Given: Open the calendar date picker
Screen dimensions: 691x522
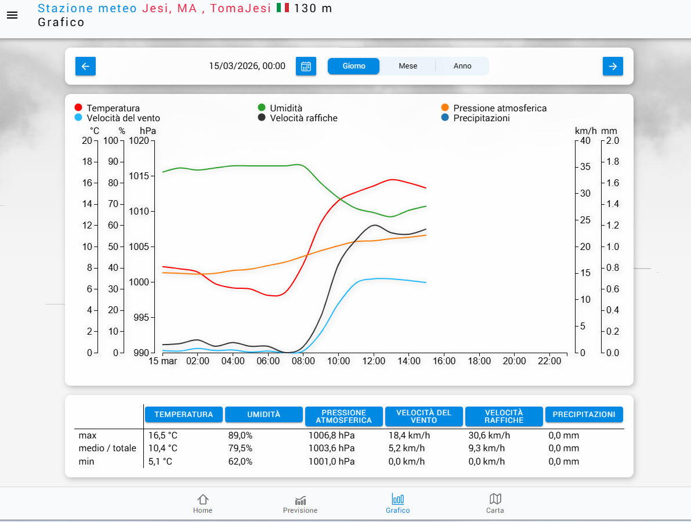Looking at the screenshot, I should 306,66.
